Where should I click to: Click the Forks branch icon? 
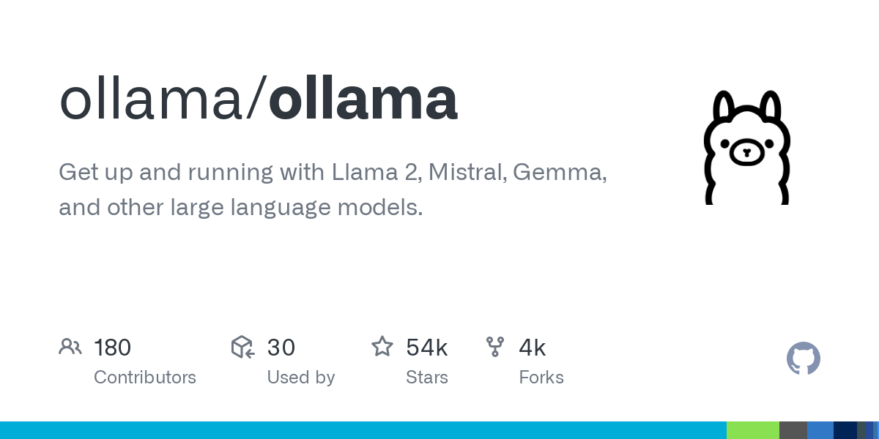pyautogui.click(x=495, y=347)
